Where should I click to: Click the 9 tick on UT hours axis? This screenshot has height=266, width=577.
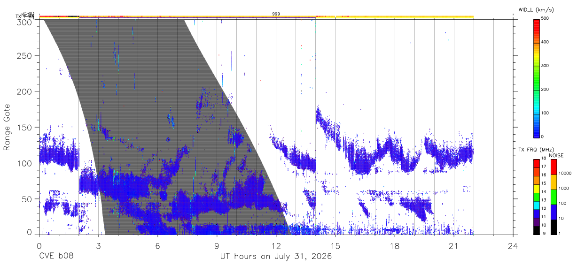pyautogui.click(x=217, y=246)
